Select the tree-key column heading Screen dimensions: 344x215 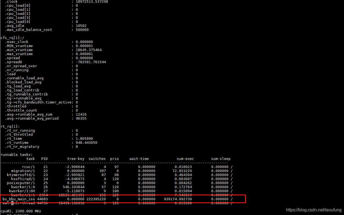[76, 159]
